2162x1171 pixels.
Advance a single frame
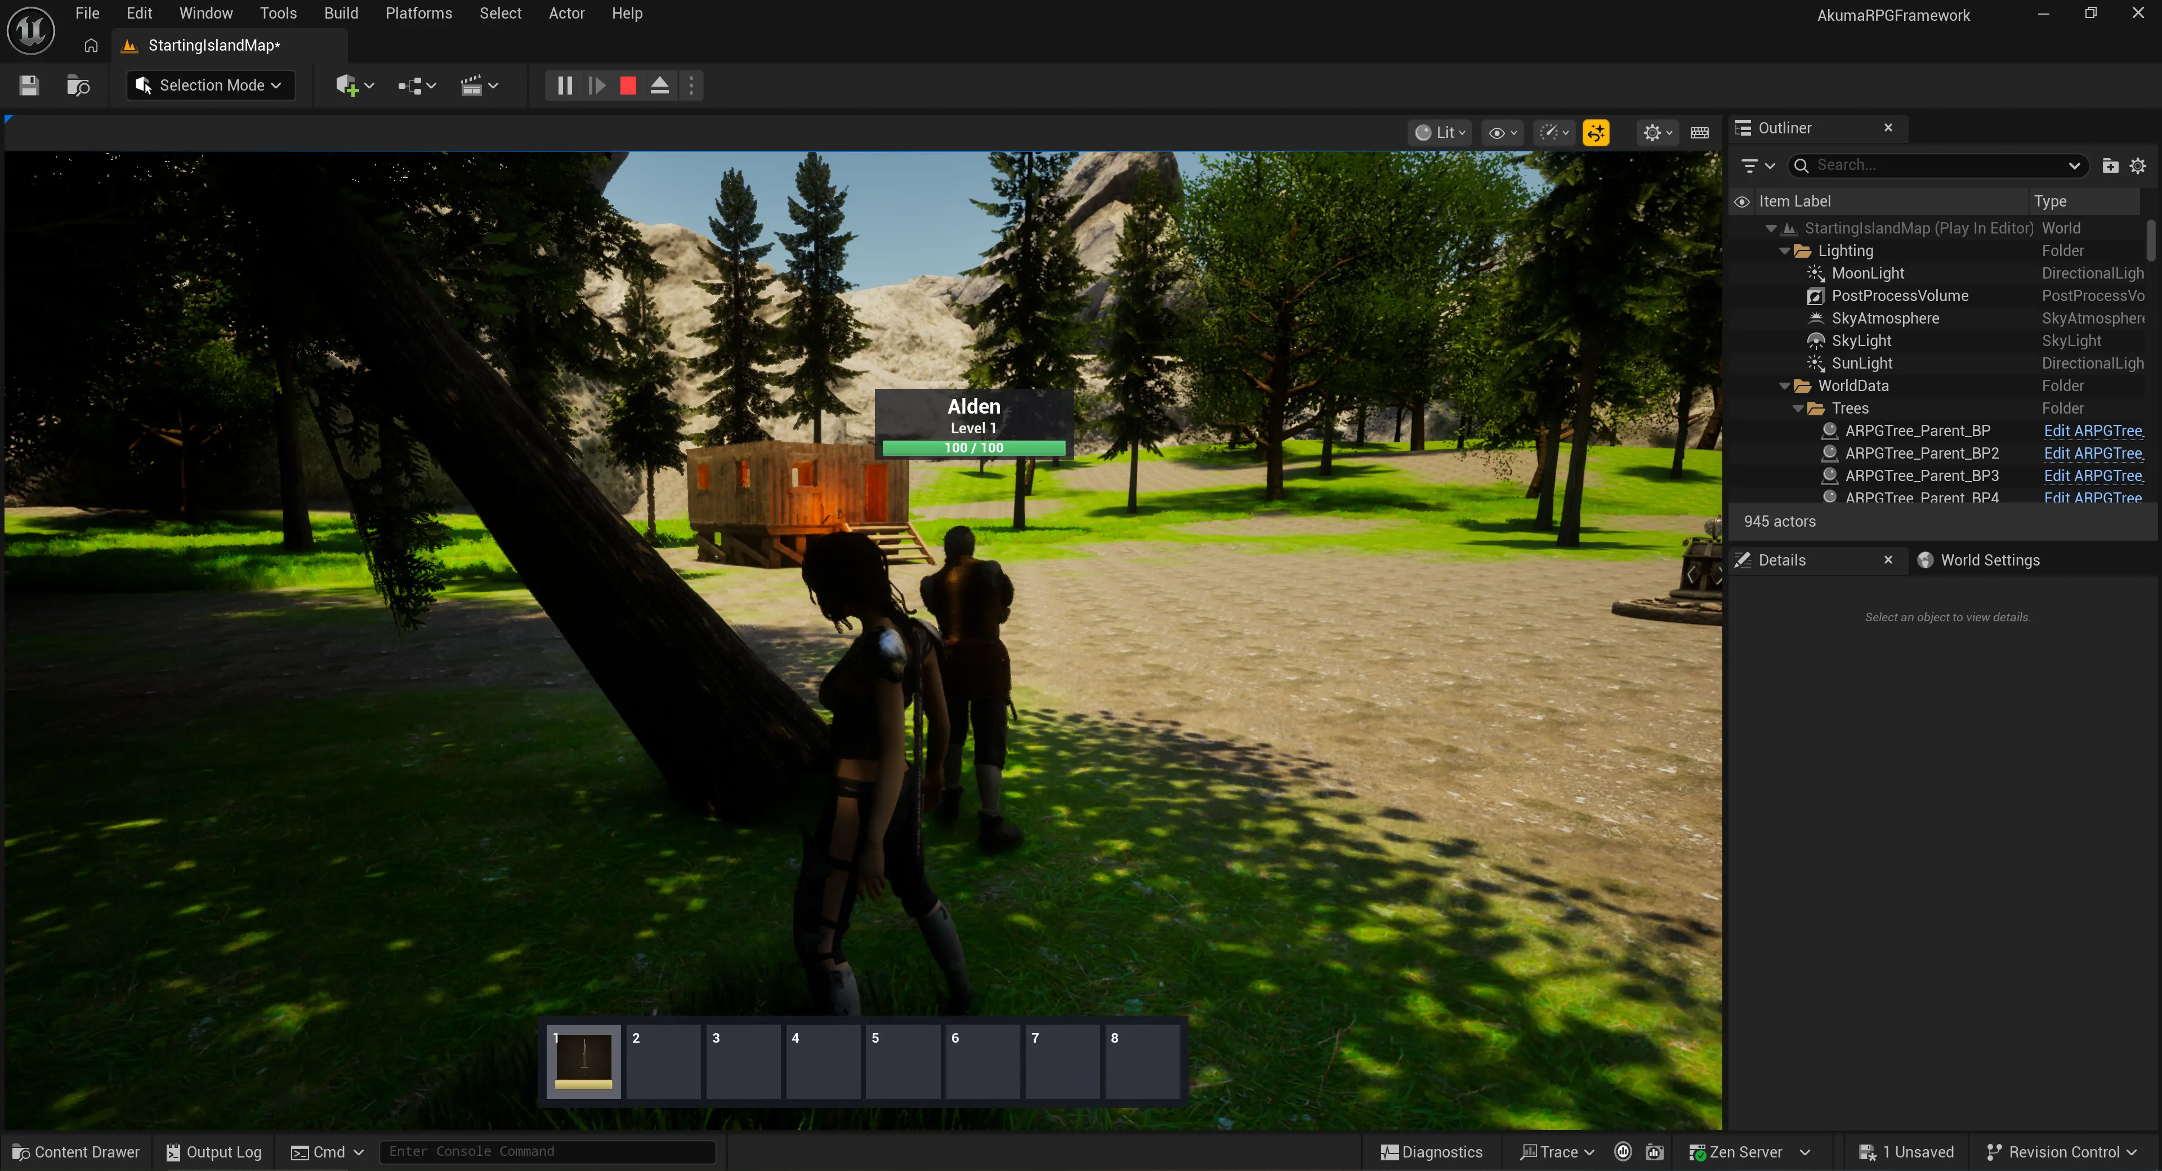click(x=597, y=86)
